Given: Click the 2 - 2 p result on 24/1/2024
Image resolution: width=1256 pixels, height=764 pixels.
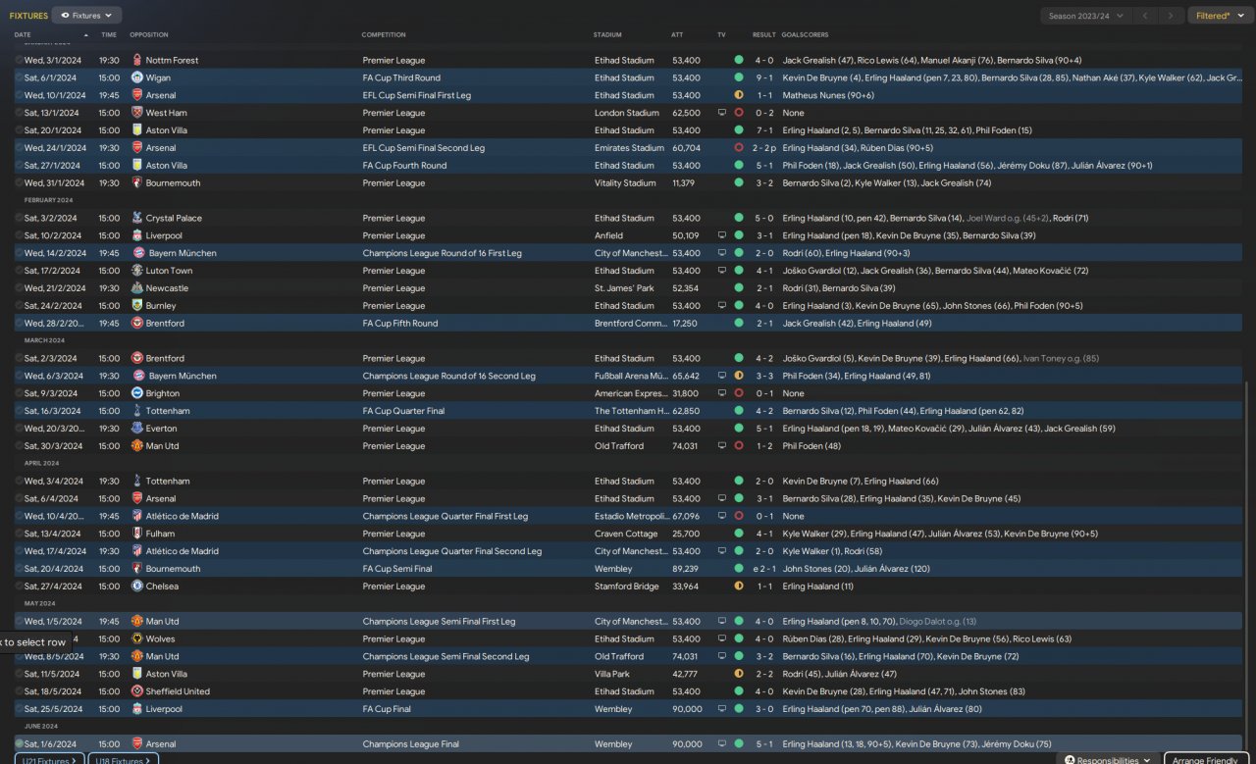Looking at the screenshot, I should click(766, 148).
